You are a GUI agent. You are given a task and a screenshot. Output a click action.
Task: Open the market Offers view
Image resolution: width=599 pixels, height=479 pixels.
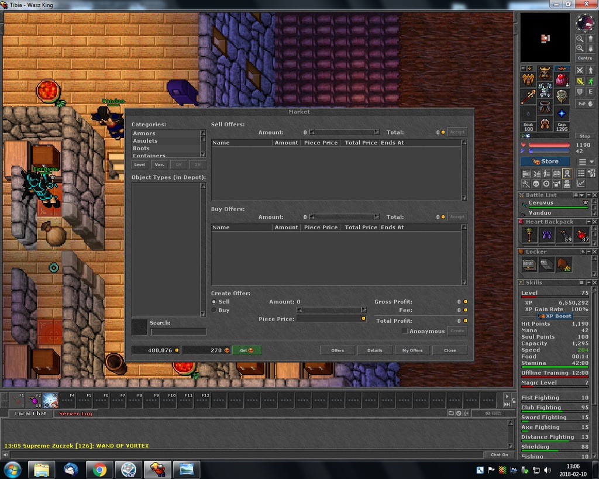338,350
